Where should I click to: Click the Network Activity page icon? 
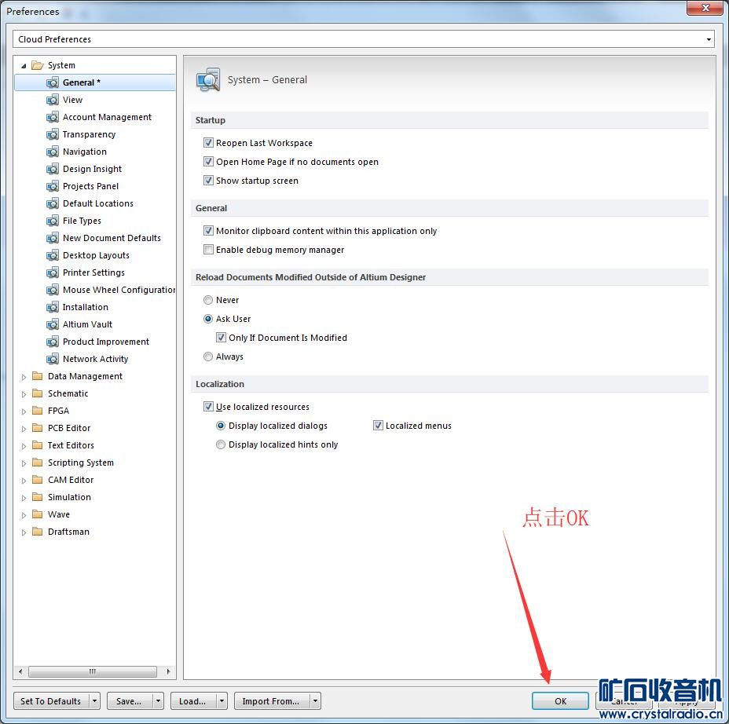(53, 359)
